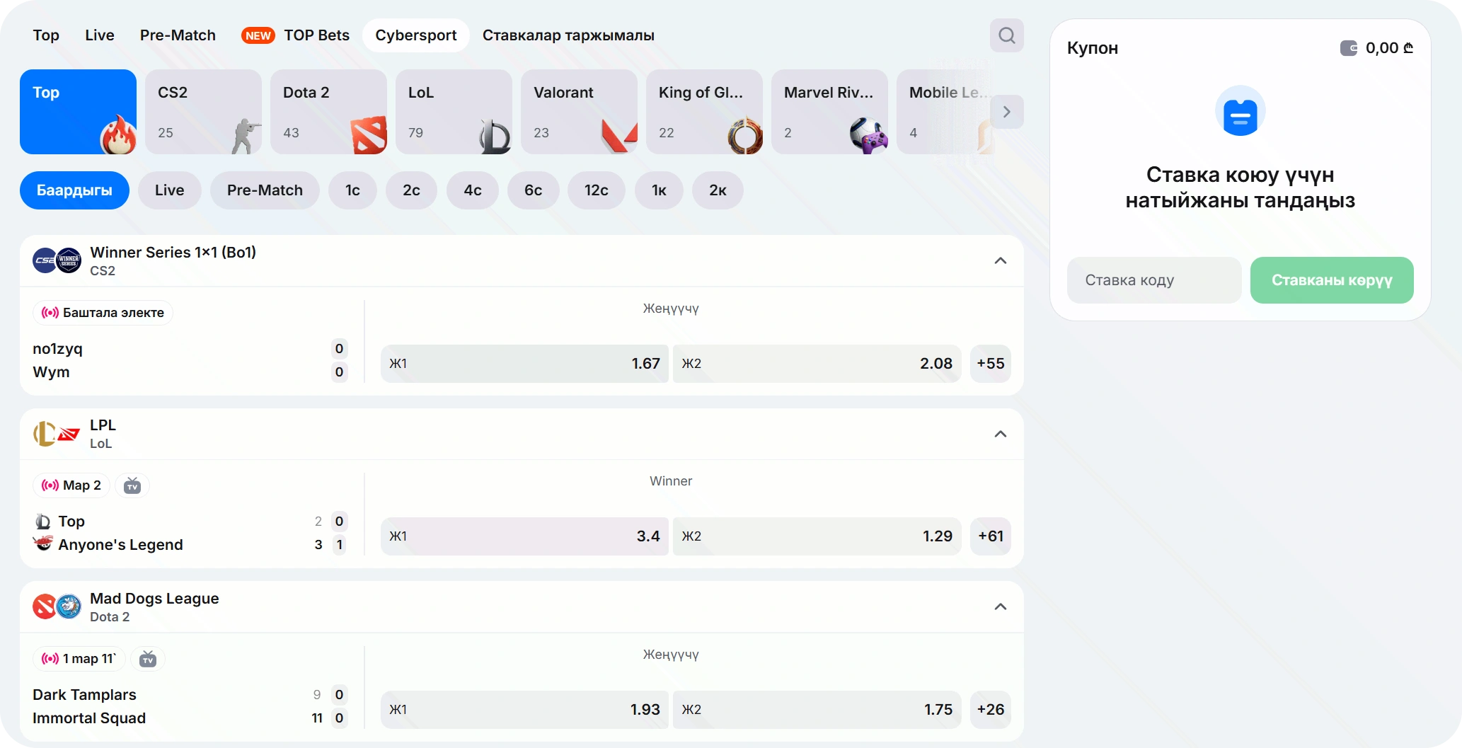Open the no1zyq team name
The height and width of the screenshot is (748, 1462).
click(x=57, y=349)
